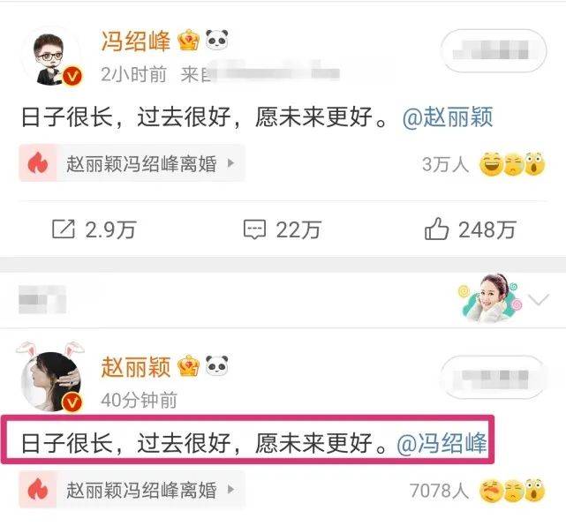Expand the chevron beside the sticker avatar
This screenshot has width=566, height=526.
tap(539, 299)
